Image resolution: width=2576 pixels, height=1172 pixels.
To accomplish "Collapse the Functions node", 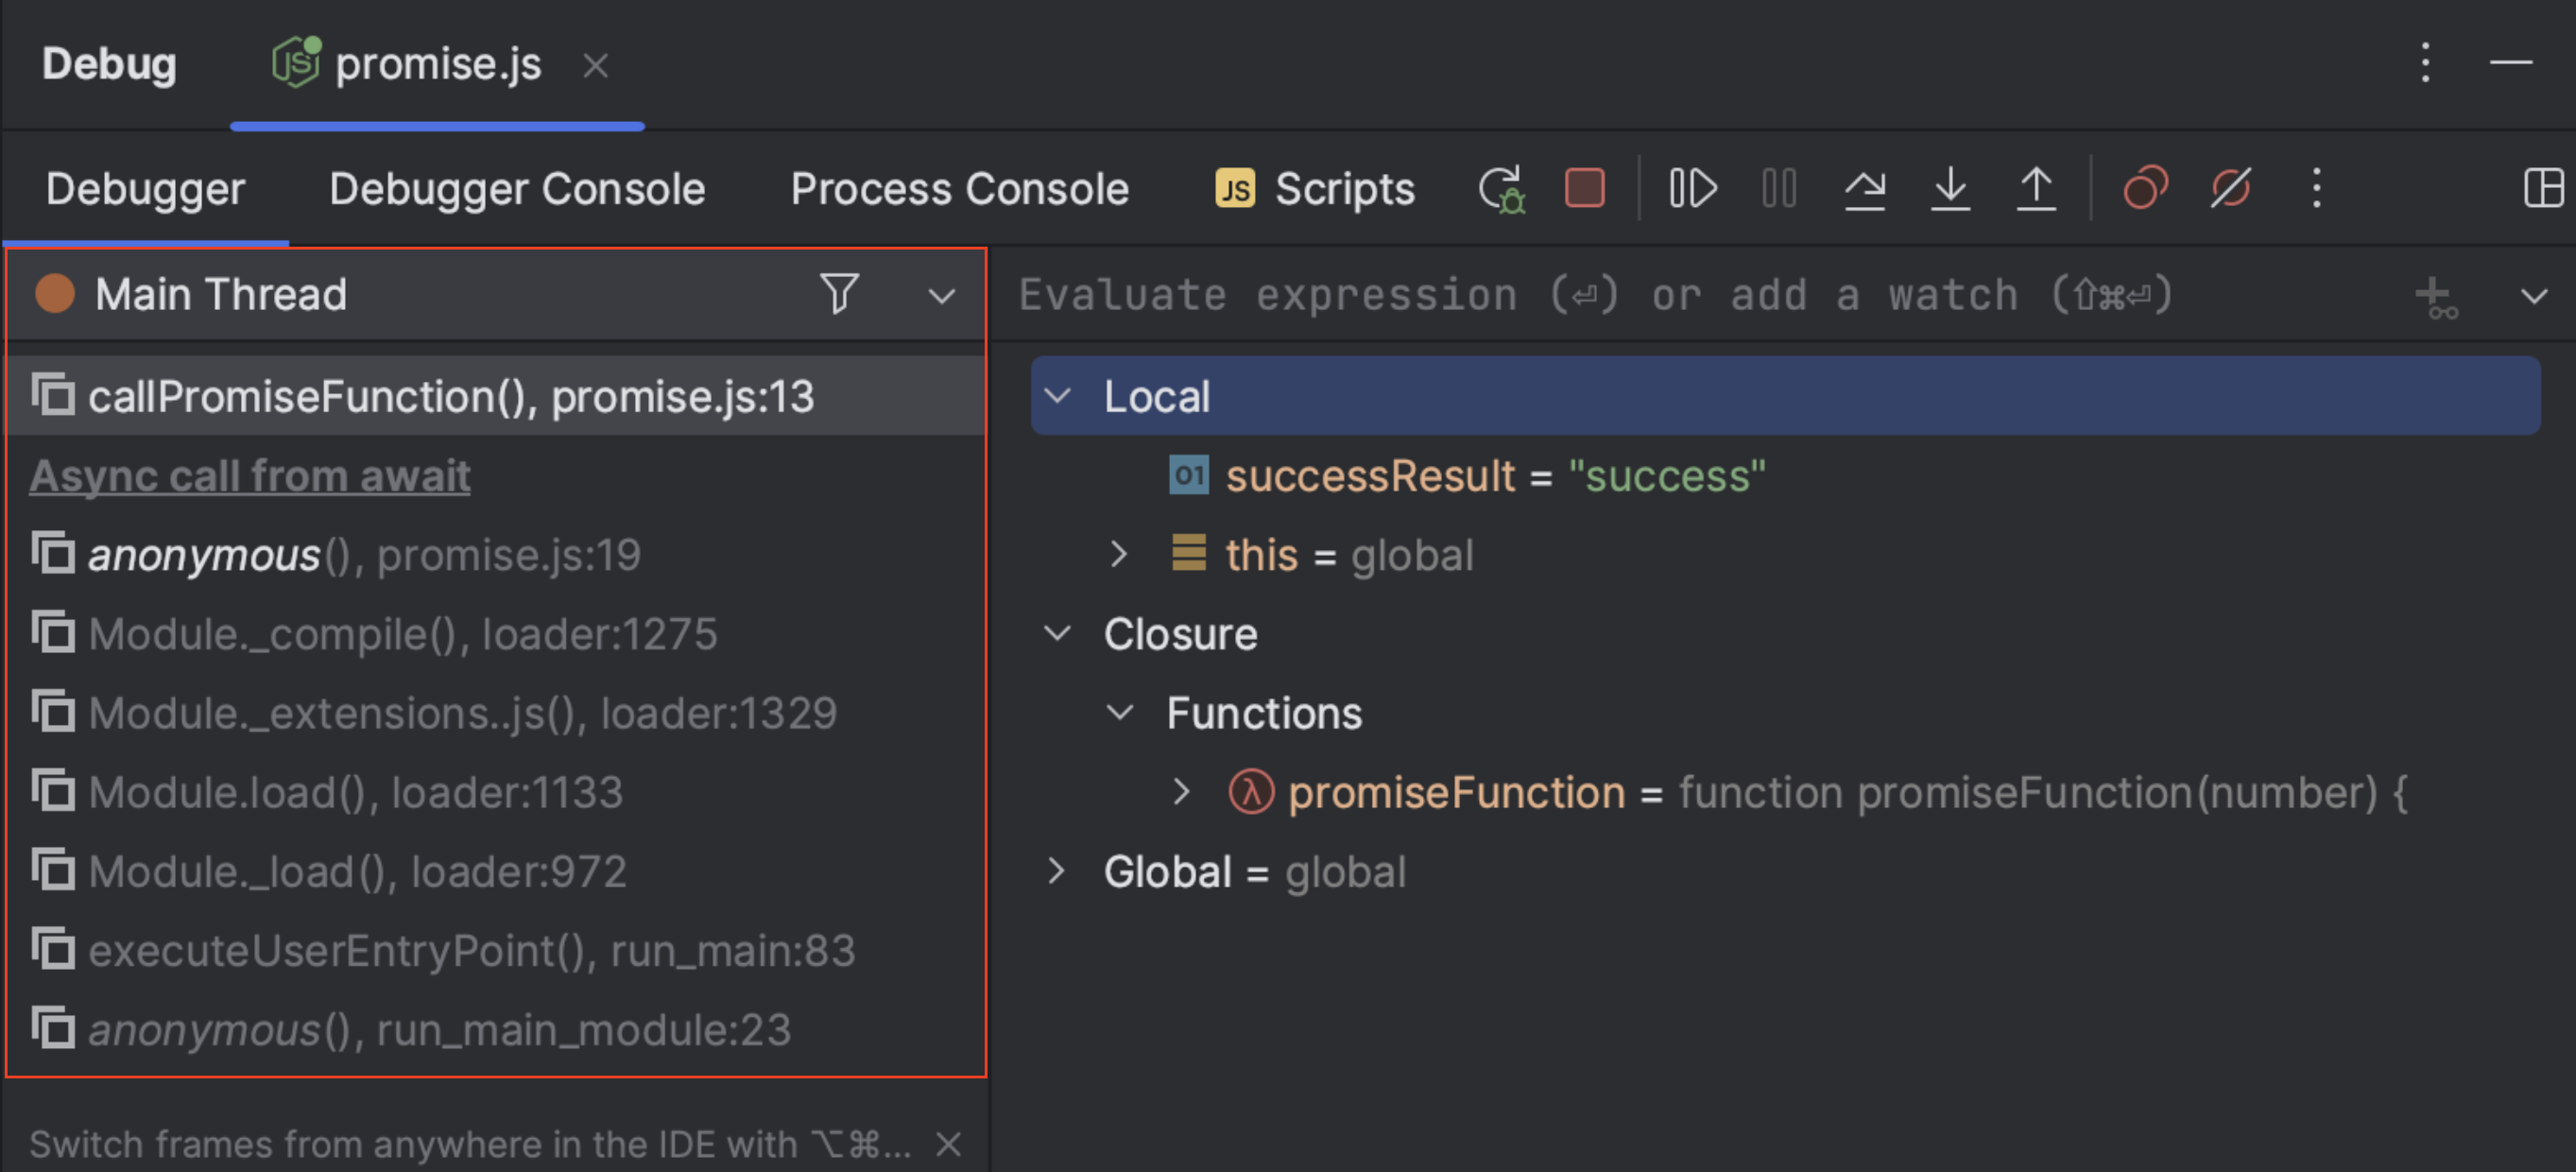I will click(1120, 712).
